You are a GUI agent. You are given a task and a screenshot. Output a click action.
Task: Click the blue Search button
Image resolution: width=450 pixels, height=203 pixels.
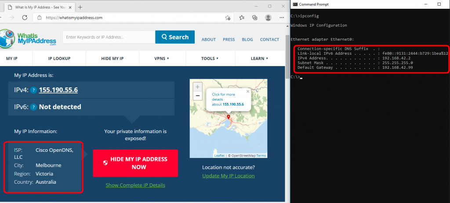point(175,37)
